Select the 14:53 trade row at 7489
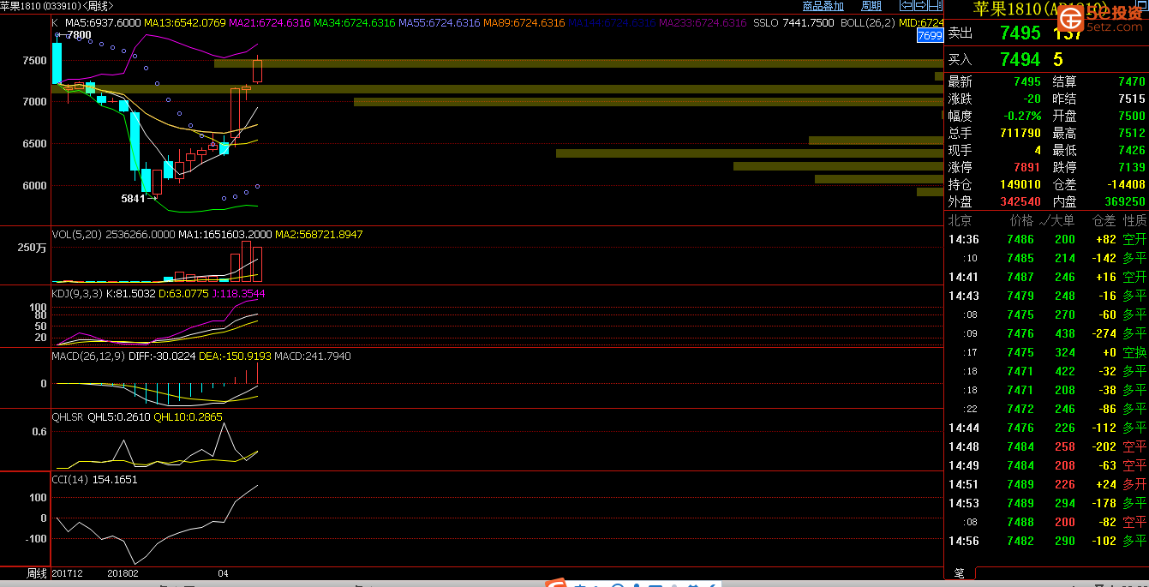Image resolution: width=1149 pixels, height=587 pixels. click(x=1047, y=503)
